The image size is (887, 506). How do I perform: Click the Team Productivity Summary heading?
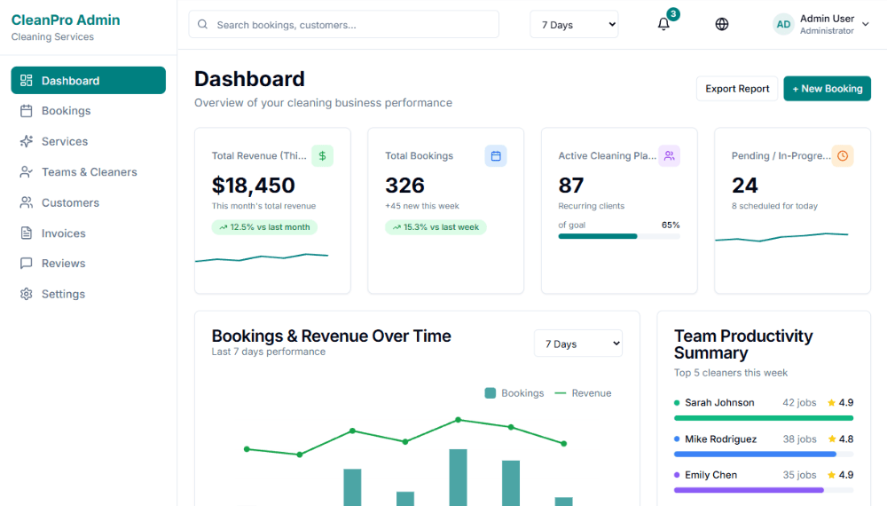pos(743,344)
